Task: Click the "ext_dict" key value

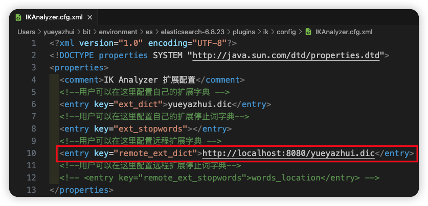Action: (139, 104)
